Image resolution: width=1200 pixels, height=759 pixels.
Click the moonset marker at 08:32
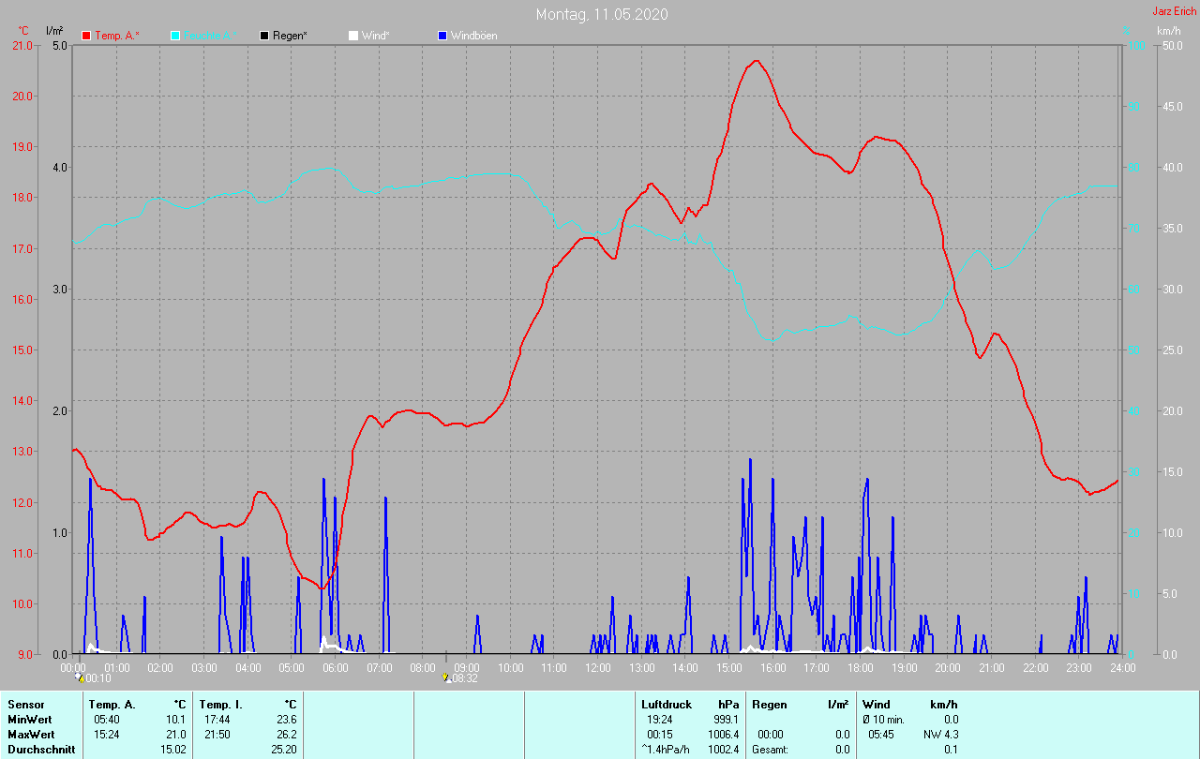[x=445, y=677]
